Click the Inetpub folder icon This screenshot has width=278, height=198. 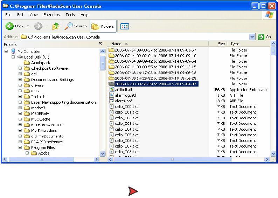coord(27,97)
